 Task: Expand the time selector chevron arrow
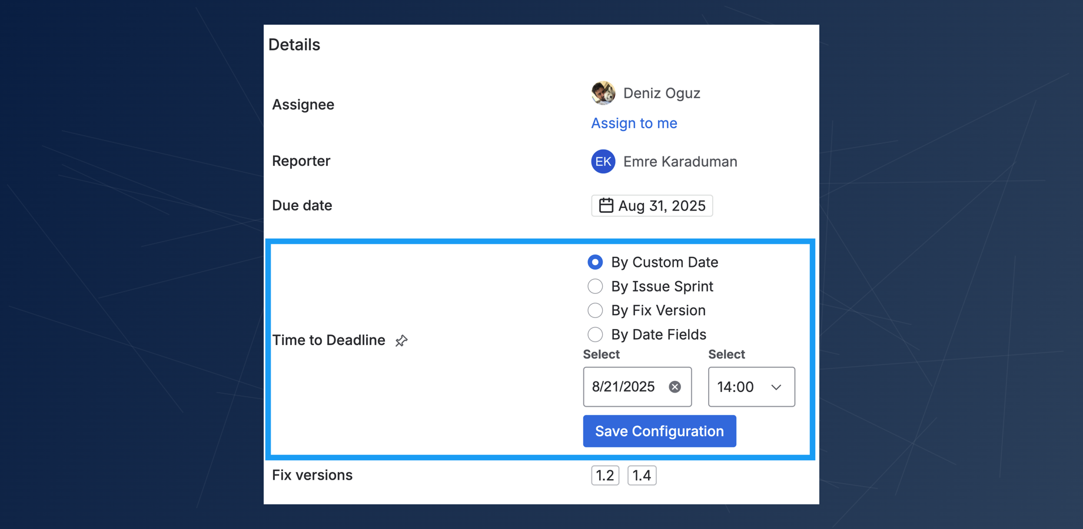pos(776,387)
